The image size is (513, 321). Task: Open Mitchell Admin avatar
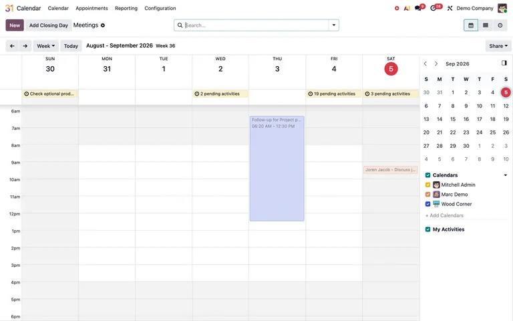(x=436, y=185)
